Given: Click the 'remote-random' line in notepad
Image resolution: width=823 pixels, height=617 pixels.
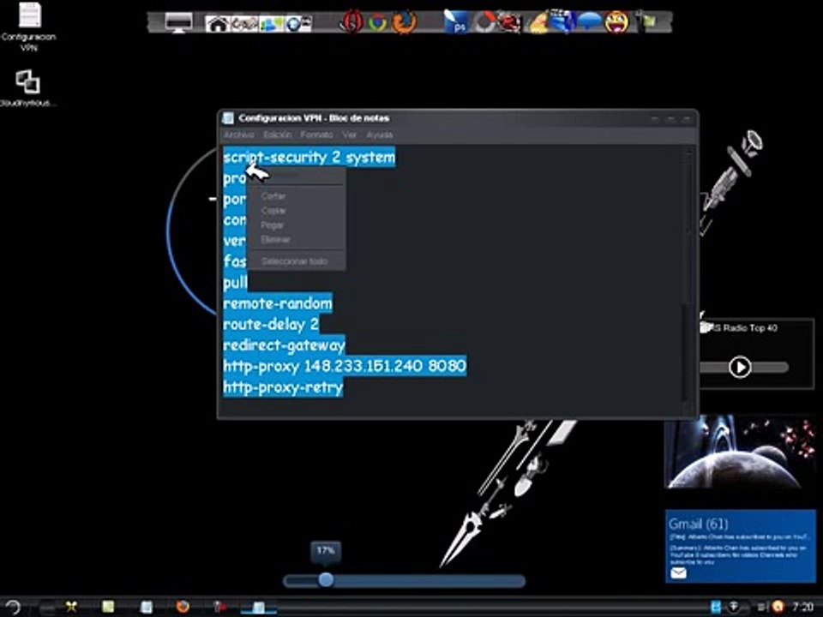Looking at the screenshot, I should click(278, 303).
